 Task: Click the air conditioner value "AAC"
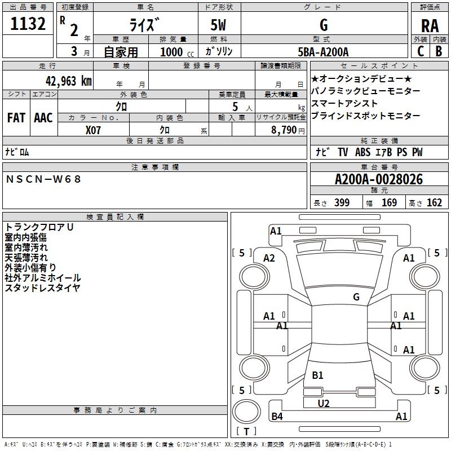[x=43, y=118]
